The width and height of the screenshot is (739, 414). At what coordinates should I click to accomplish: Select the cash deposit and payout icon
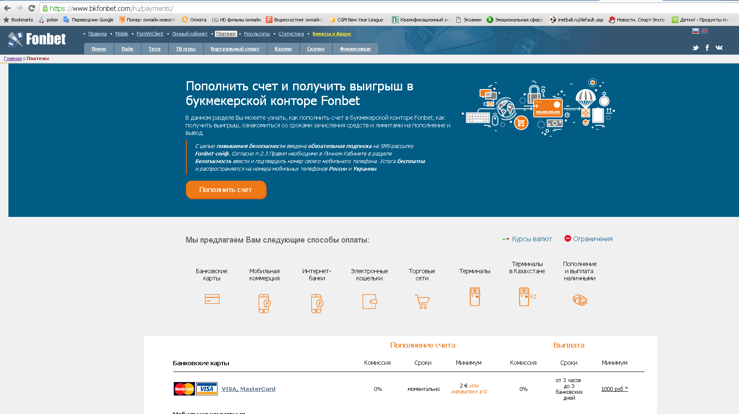click(x=580, y=300)
